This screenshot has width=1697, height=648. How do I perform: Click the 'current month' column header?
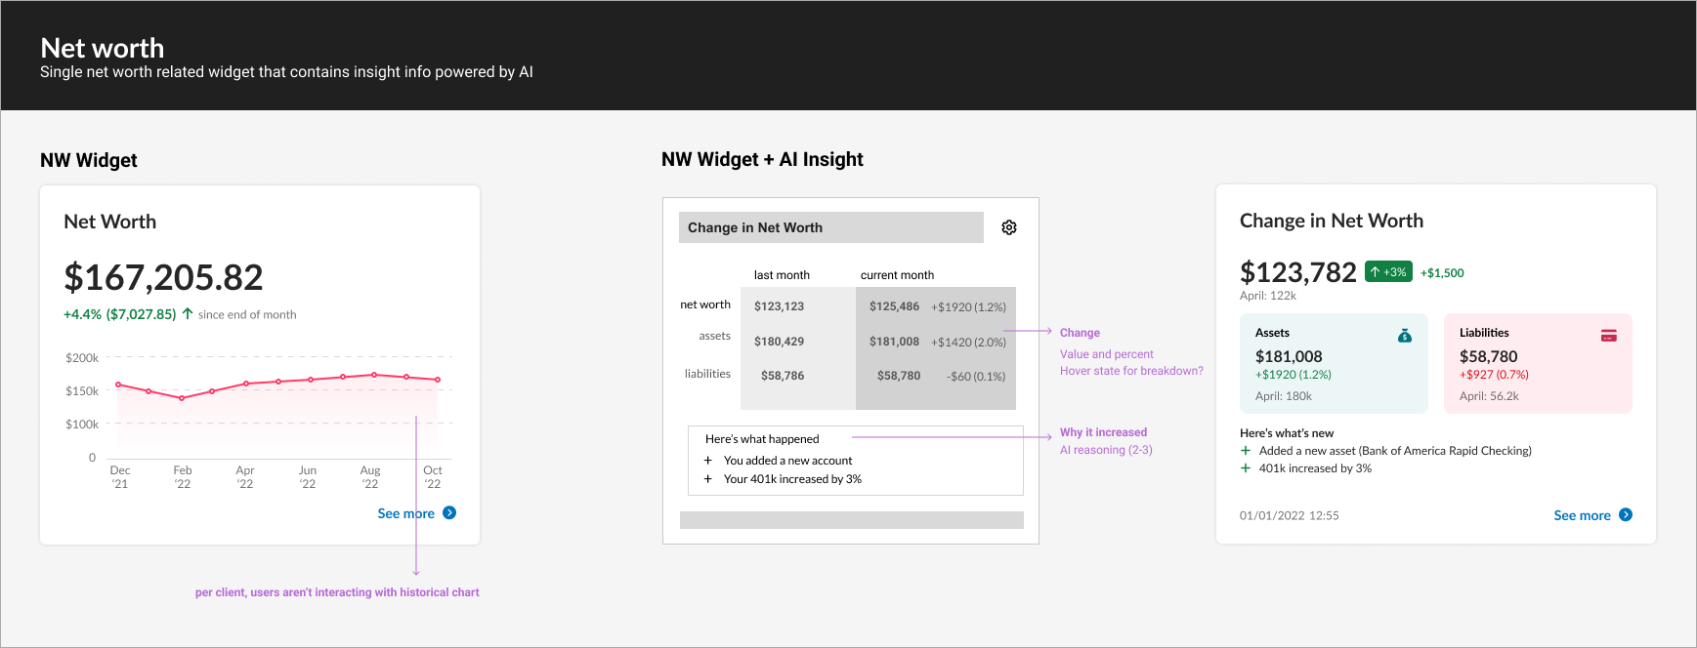pyautogui.click(x=897, y=275)
